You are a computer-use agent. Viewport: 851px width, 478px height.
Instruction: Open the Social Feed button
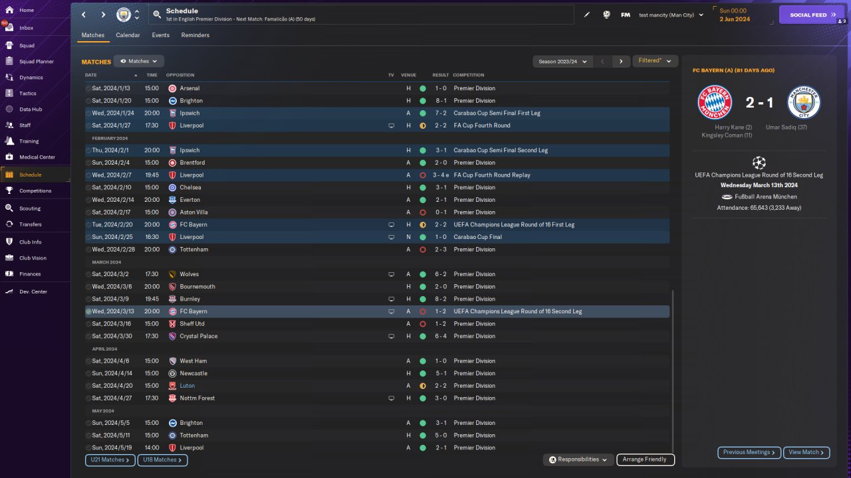[812, 15]
